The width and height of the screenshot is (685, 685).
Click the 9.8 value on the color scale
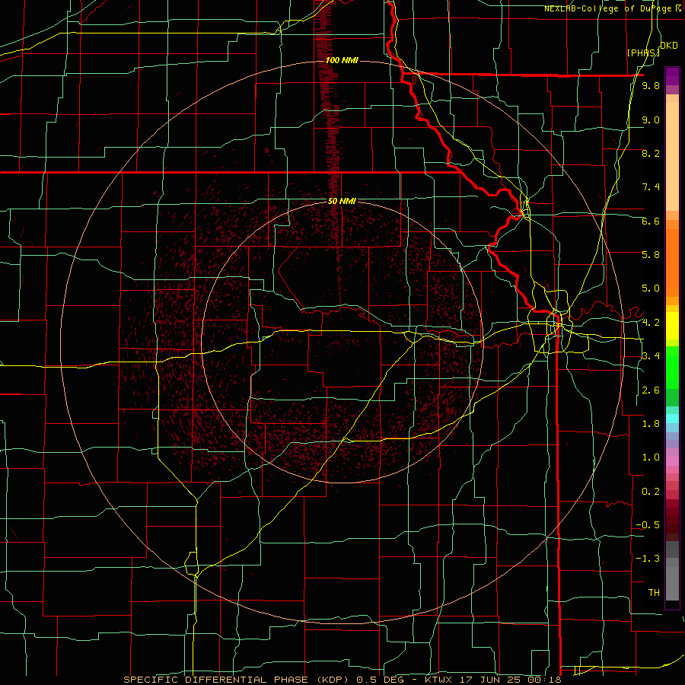point(651,85)
